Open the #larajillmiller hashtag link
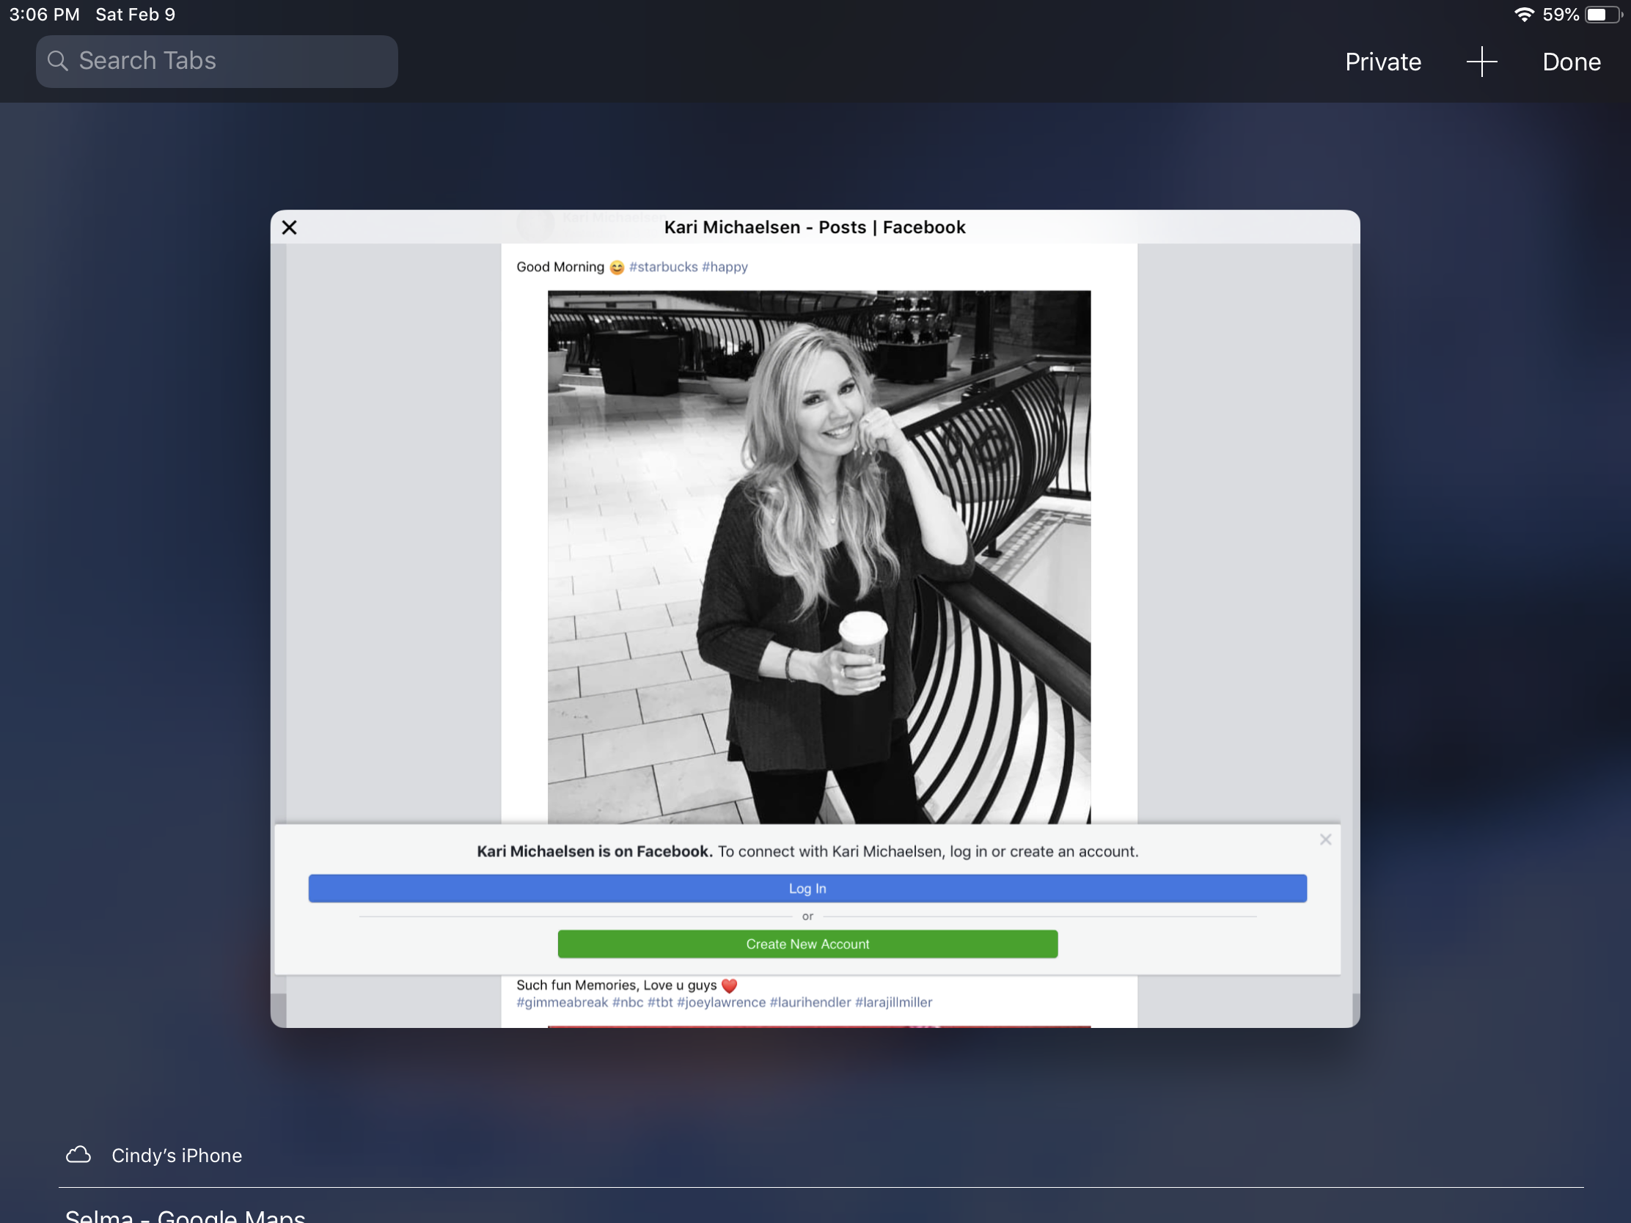 tap(893, 1002)
